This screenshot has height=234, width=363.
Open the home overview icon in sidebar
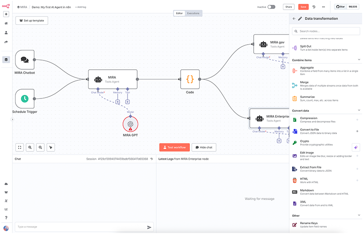click(6, 23)
